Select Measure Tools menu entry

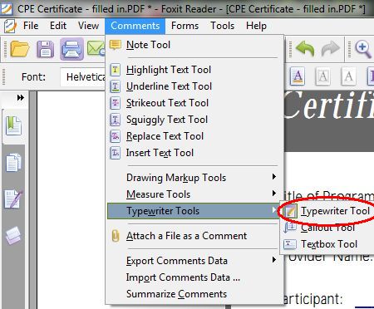coord(195,194)
